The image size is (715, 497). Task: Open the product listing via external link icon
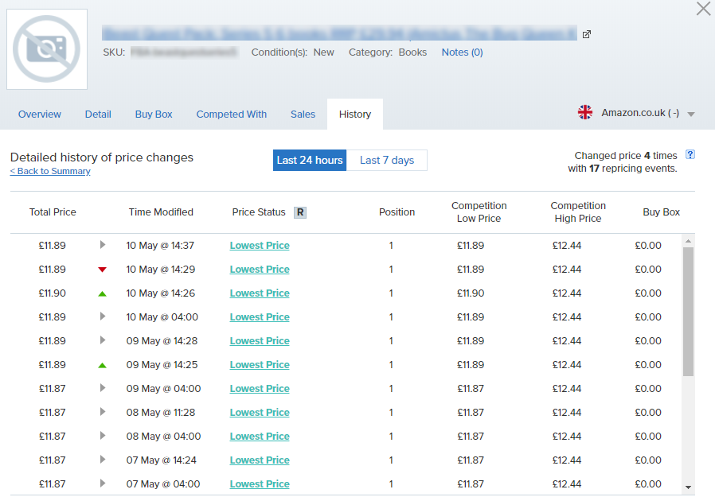pyautogui.click(x=587, y=34)
